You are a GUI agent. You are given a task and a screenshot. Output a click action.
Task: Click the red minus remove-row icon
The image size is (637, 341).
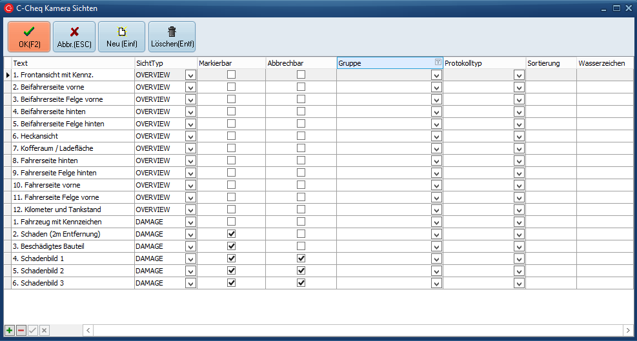pyautogui.click(x=21, y=330)
